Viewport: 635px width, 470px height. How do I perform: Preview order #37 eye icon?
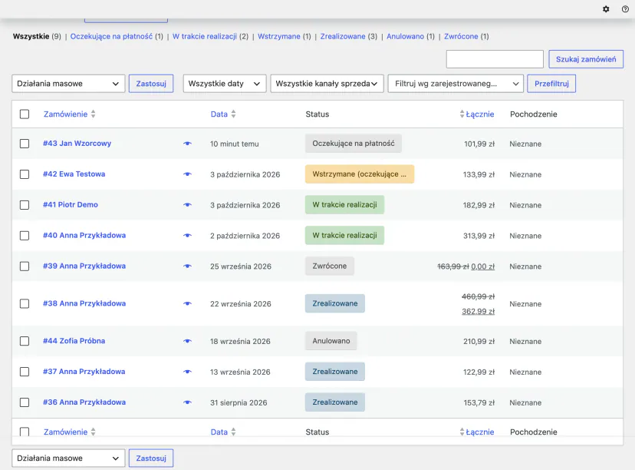[x=187, y=372]
